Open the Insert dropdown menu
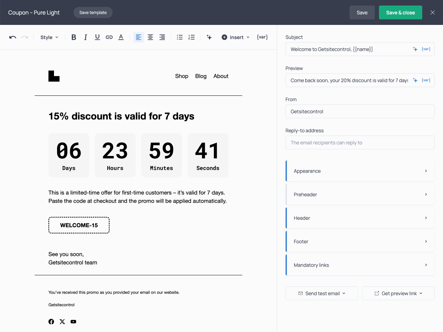 236,37
